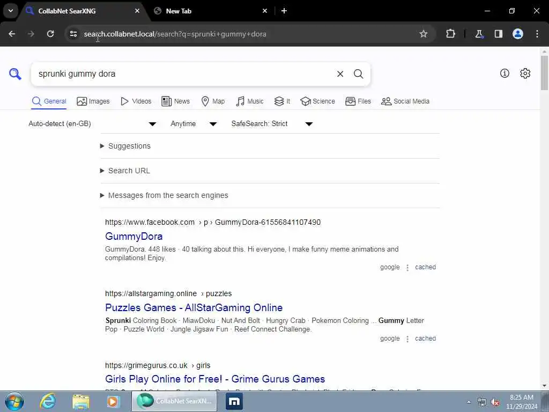Screen dimensions: 549x412
Task: Switch to the Files category
Action: [x=358, y=101]
